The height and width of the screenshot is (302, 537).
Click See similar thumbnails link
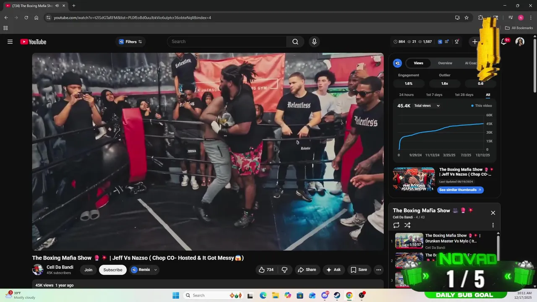[460, 190]
